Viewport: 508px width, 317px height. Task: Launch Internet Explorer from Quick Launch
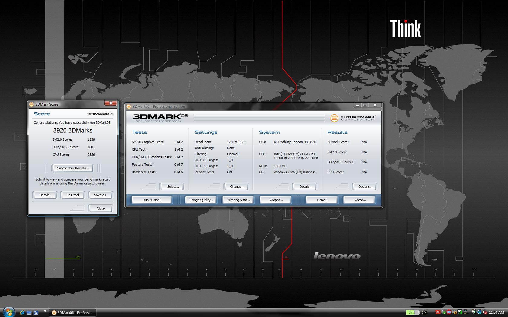pyautogui.click(x=22, y=312)
